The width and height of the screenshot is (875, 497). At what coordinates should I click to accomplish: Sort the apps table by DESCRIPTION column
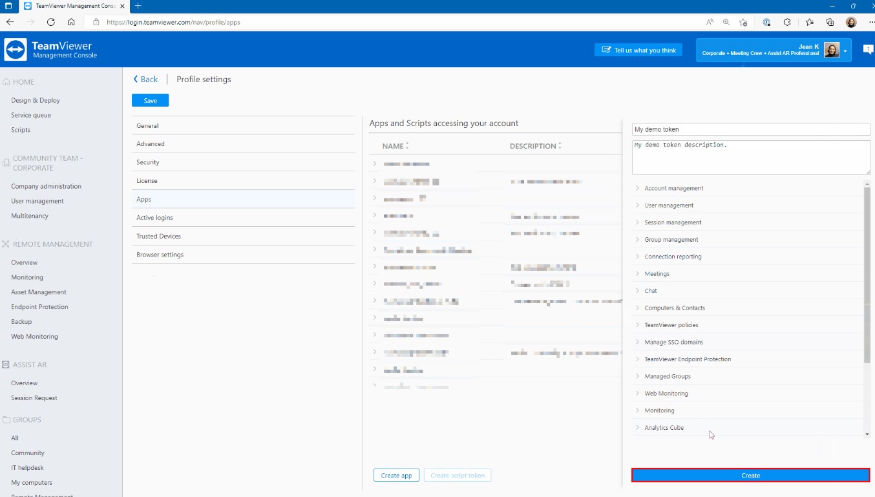(x=535, y=146)
